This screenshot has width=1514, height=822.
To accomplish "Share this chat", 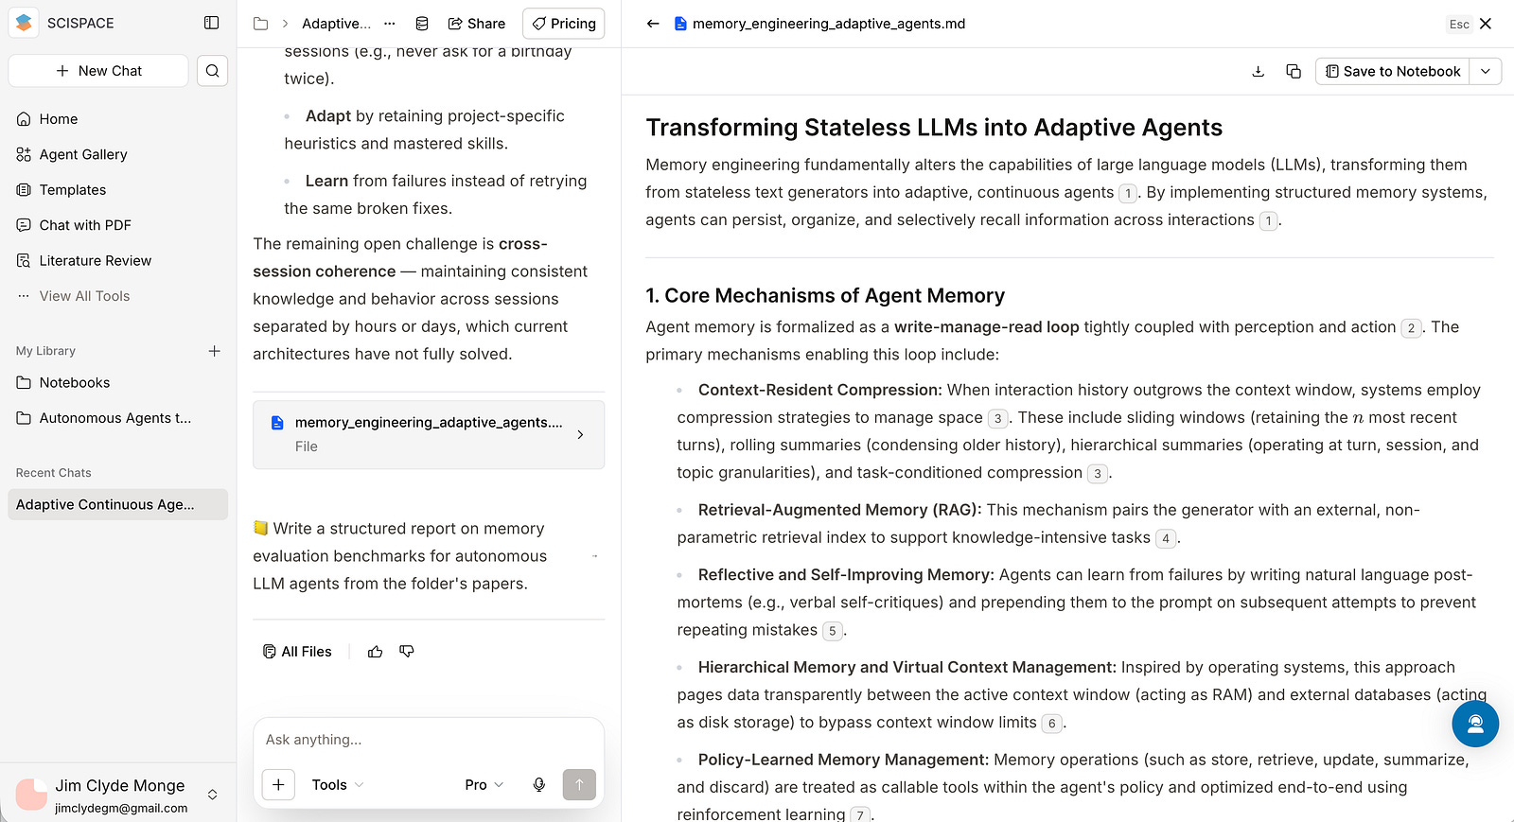I will [x=477, y=24].
